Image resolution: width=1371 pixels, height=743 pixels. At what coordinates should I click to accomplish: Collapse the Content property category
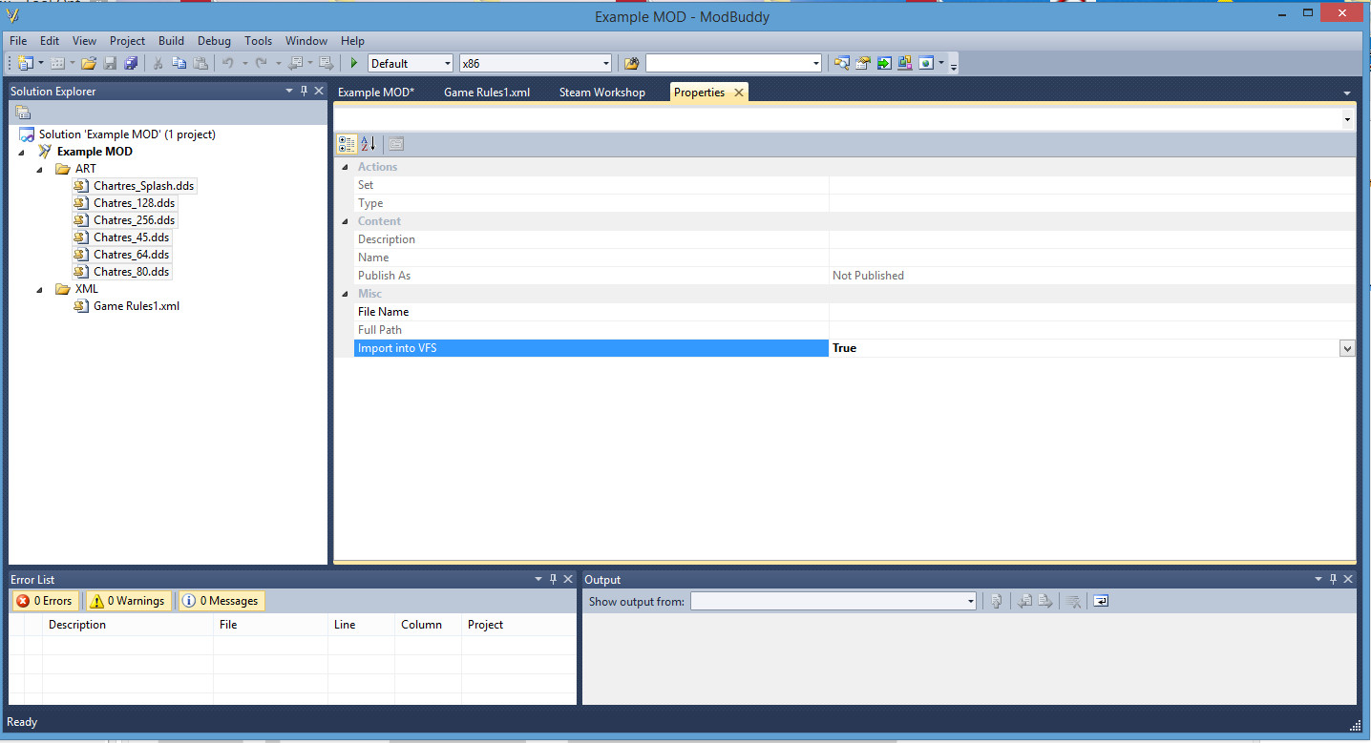pyautogui.click(x=345, y=221)
